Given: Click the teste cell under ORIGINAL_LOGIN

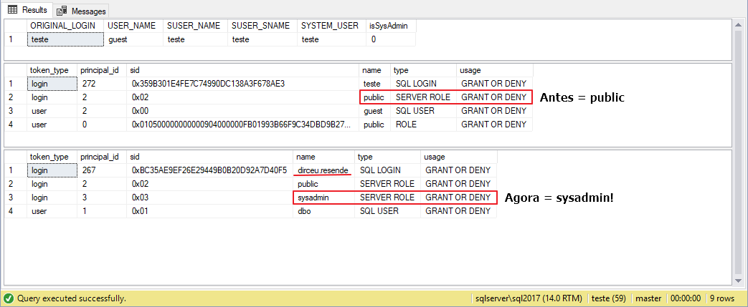Looking at the screenshot, I should 66,39.
